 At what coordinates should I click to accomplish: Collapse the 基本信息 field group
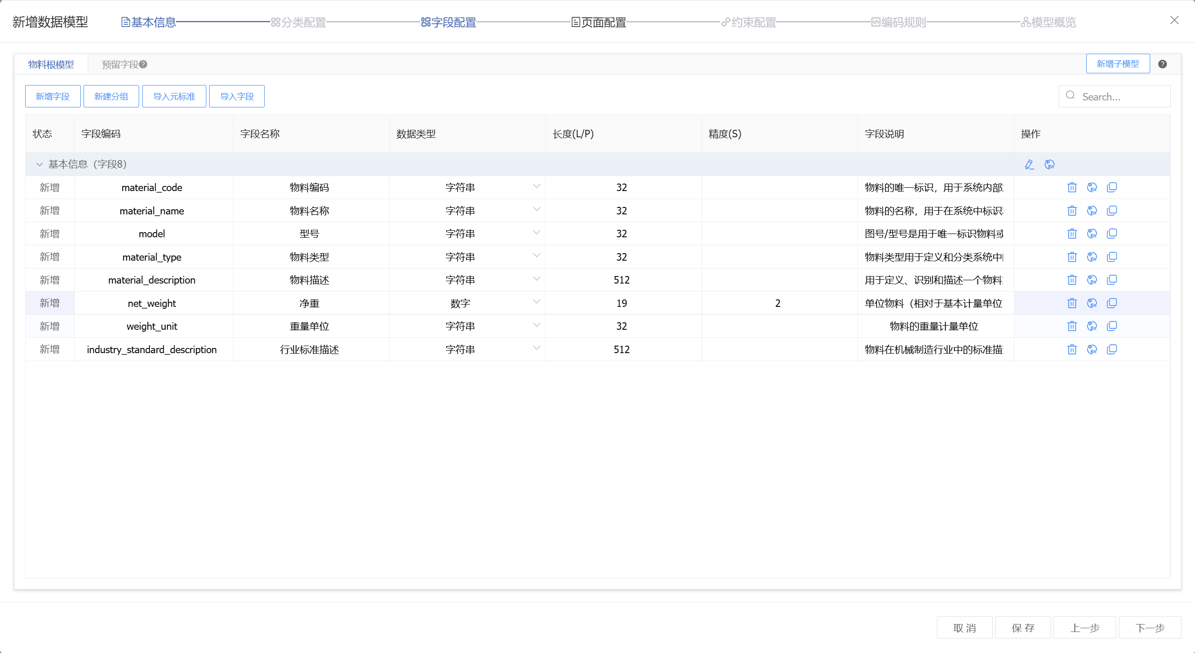(x=40, y=164)
